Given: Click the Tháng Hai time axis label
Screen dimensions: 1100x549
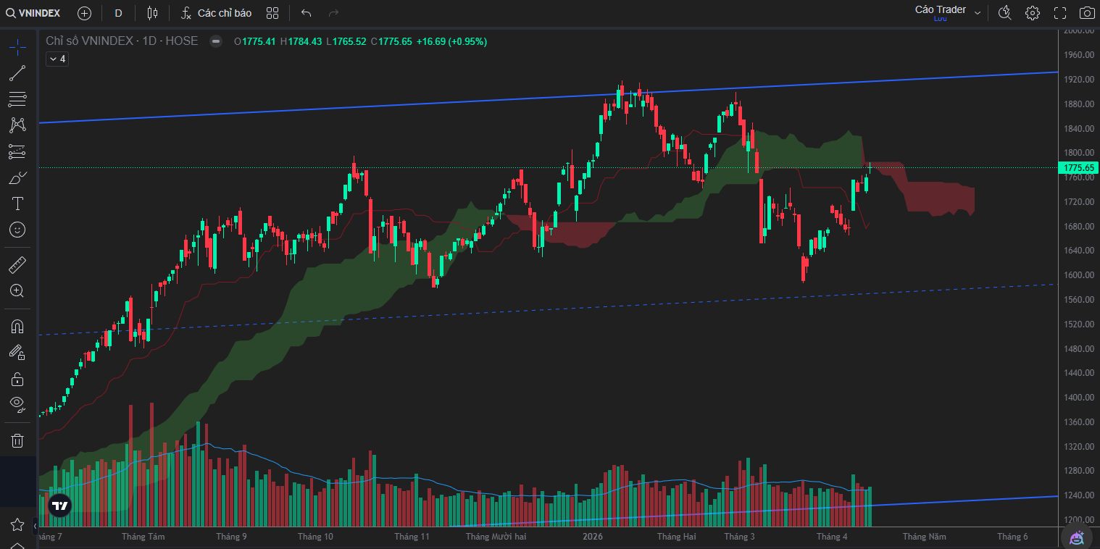Looking at the screenshot, I should click(x=677, y=537).
